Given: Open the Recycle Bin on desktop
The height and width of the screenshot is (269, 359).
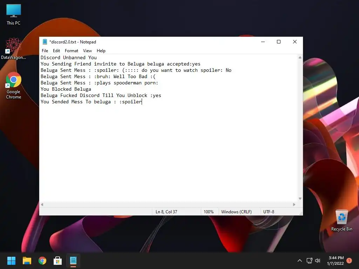Looking at the screenshot, I should coord(341,220).
